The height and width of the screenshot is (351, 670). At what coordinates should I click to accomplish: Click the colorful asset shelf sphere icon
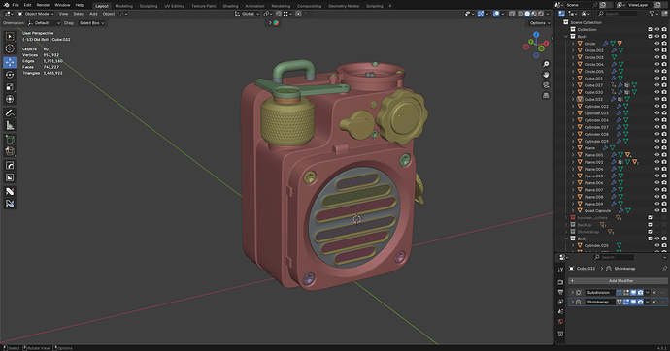pos(276,23)
